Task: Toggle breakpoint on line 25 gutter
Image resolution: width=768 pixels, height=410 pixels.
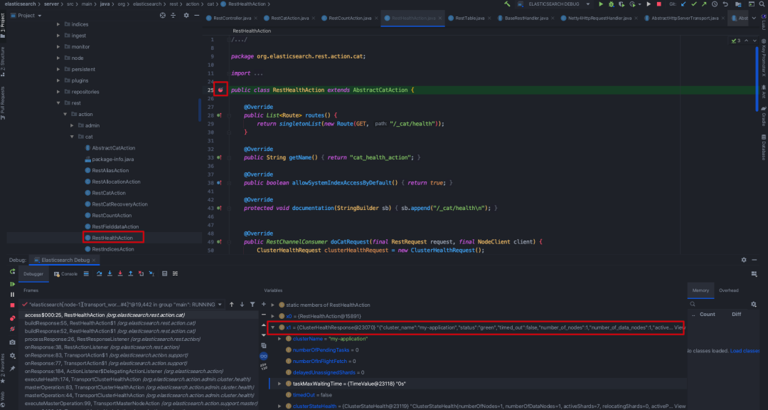Action: click(x=221, y=90)
